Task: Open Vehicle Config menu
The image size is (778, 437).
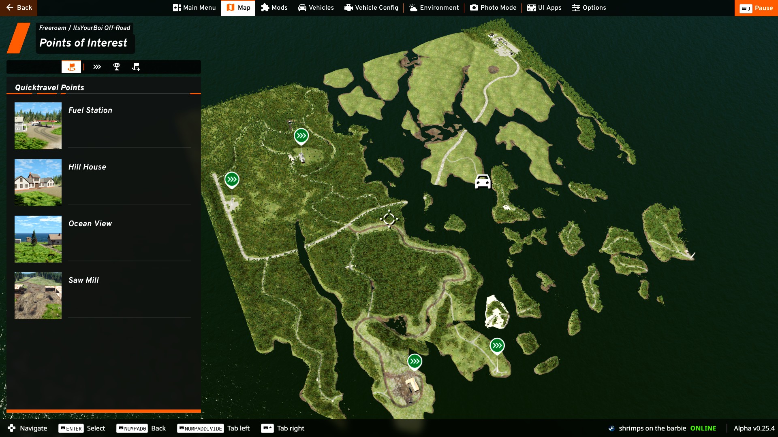Action: click(371, 8)
